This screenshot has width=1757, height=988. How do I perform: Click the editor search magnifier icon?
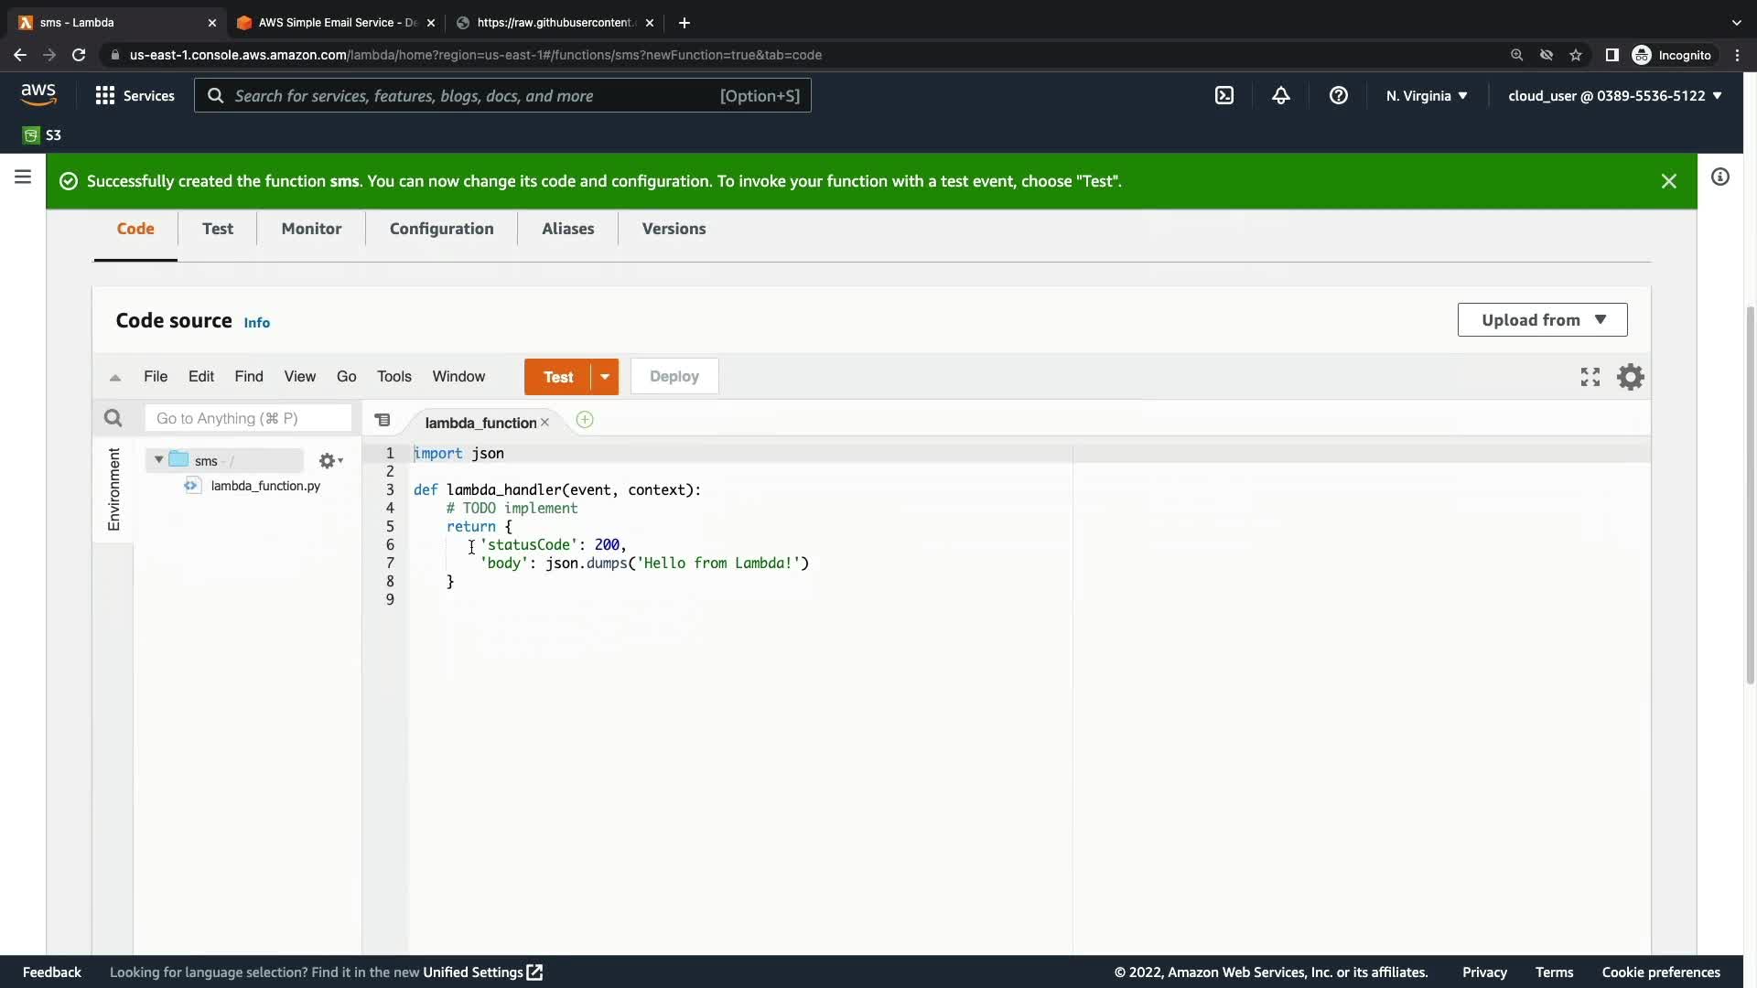coord(113,419)
